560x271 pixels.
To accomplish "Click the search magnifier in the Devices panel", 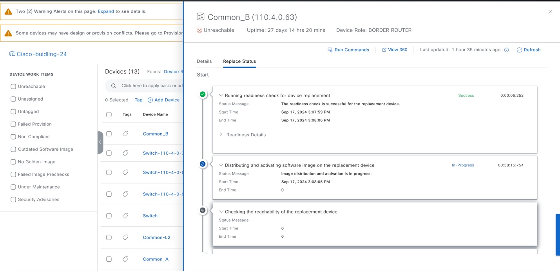I will tap(113, 85).
